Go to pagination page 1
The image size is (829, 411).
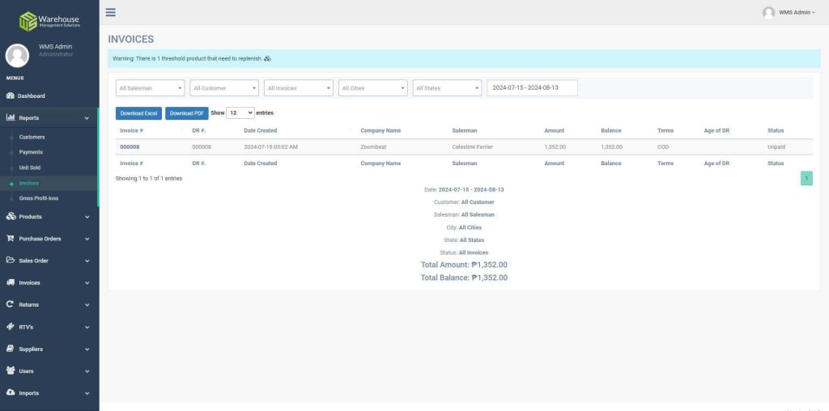806,179
